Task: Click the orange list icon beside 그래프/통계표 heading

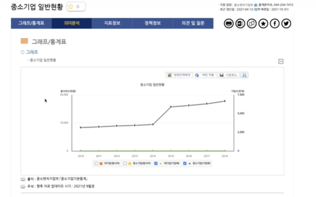Action: (x=24, y=41)
